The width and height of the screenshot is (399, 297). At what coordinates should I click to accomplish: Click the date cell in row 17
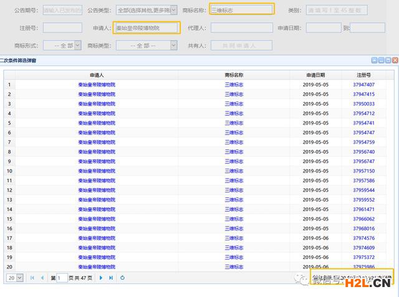(x=315, y=238)
